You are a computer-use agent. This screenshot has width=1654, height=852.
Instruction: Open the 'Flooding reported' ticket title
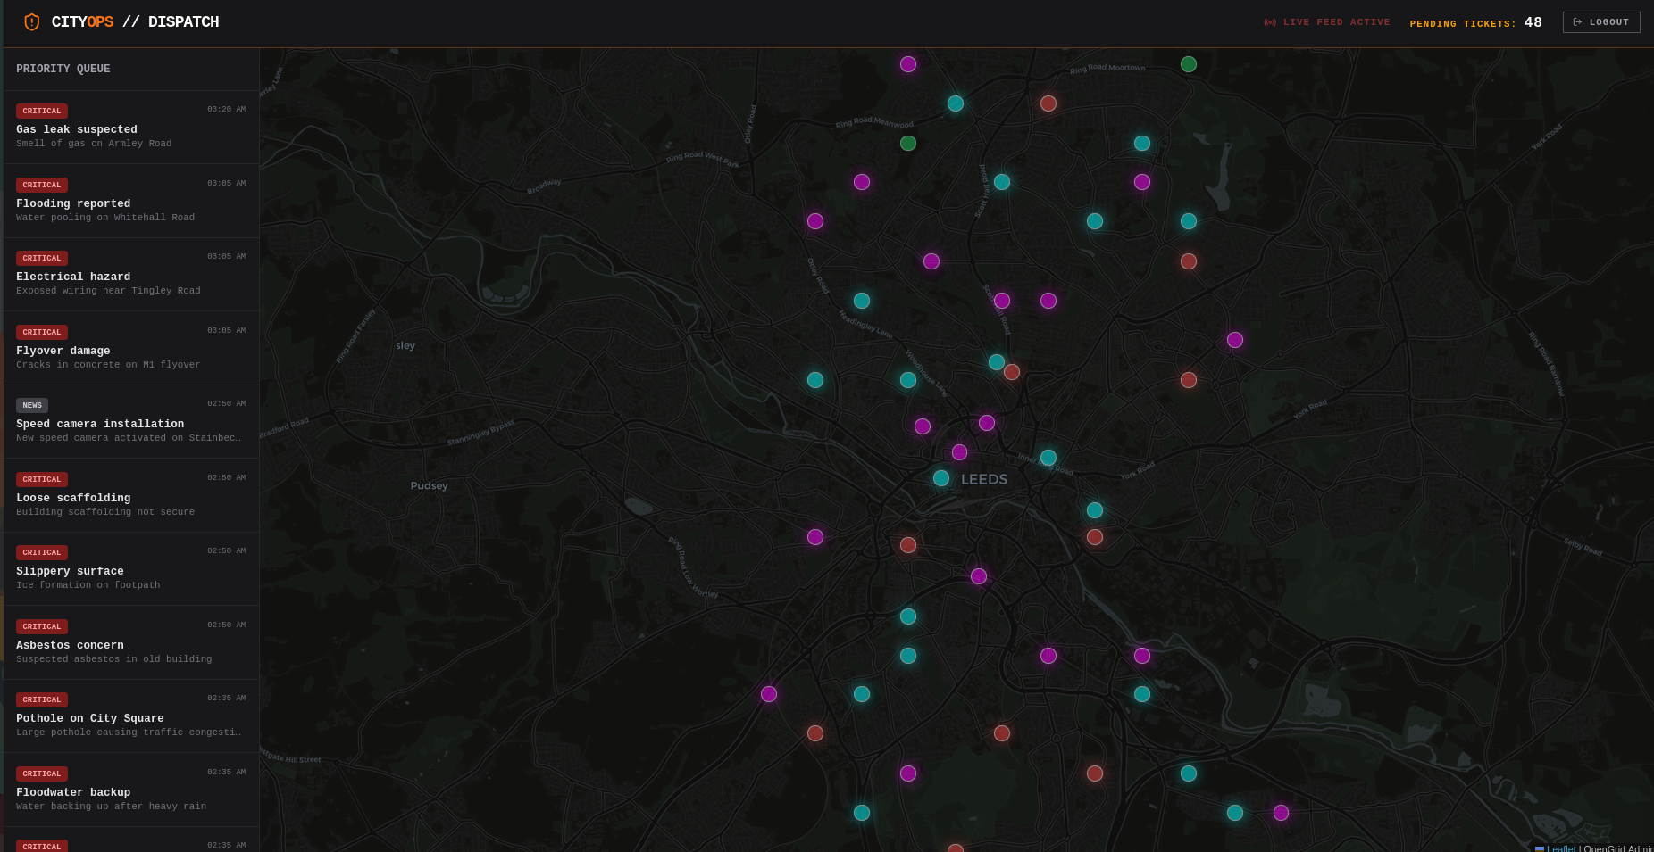[73, 203]
